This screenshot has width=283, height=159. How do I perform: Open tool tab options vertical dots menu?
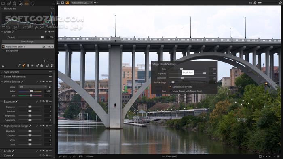53,3
